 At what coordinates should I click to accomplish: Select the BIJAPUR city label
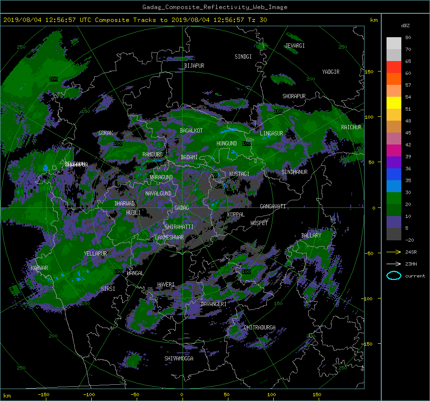click(194, 66)
